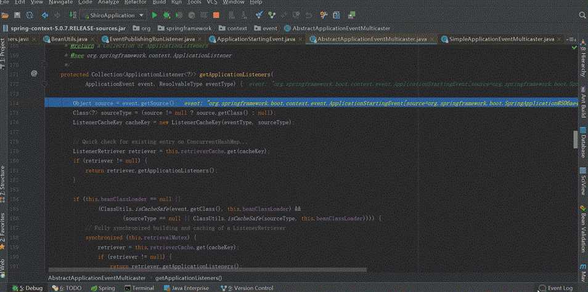The width and height of the screenshot is (588, 292).
Task: Click the green inspection checkmark indicator
Action: (574, 48)
